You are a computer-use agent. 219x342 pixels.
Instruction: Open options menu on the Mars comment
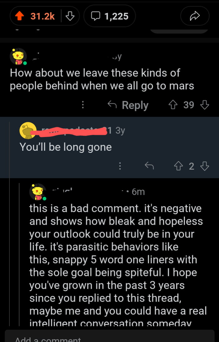point(83,105)
